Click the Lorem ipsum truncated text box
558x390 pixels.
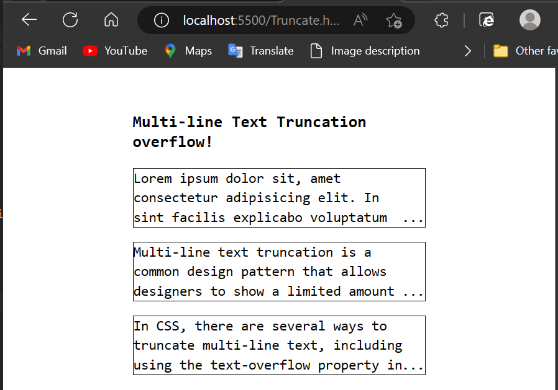tap(278, 198)
